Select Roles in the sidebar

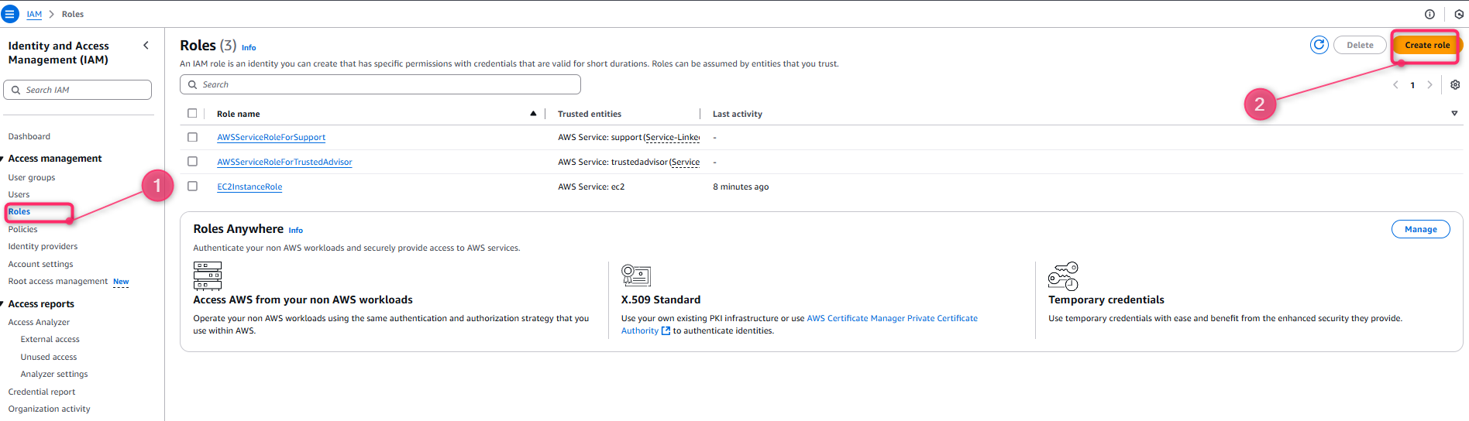19,211
